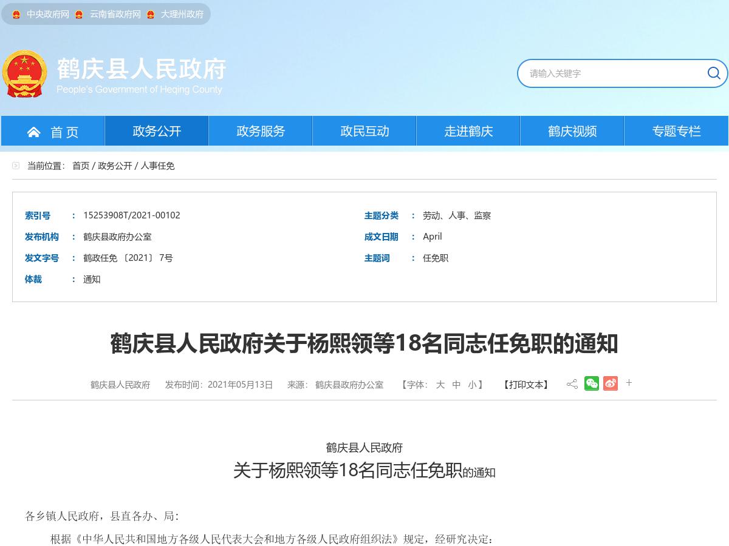Visit the 大理州政府 link
This screenshot has height=546, width=729.
(182, 15)
